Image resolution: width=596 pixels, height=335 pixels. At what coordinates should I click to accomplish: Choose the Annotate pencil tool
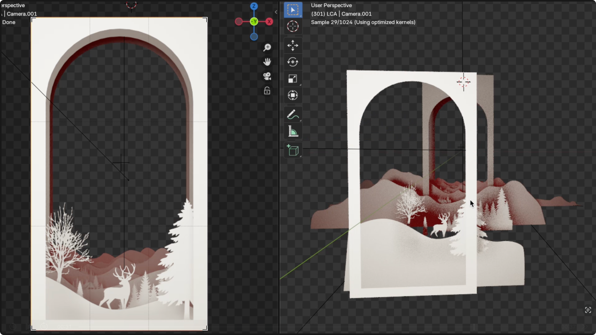(x=293, y=115)
